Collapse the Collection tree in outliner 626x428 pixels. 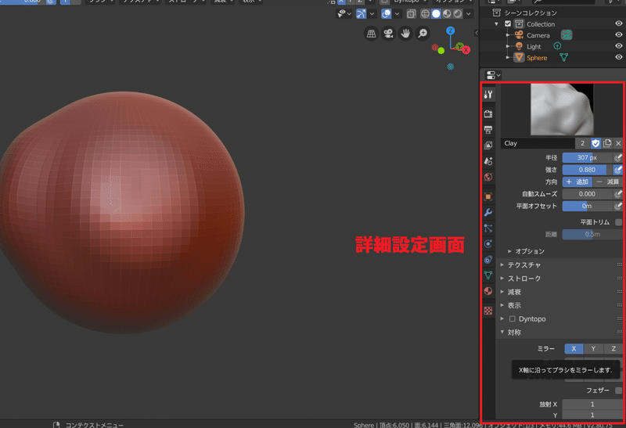(496, 24)
